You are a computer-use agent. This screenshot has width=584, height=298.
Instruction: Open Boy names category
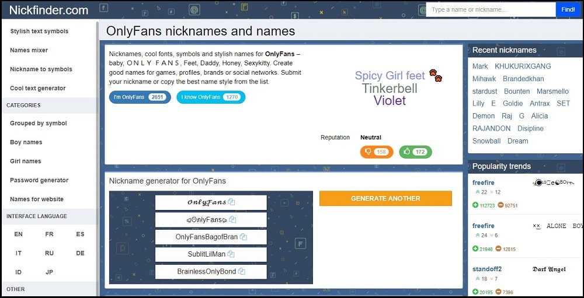point(26,142)
